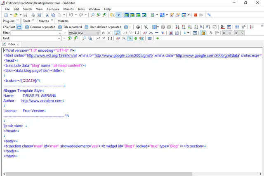Click the Save floppy disk icon
The image size is (264, 176).
(25, 15)
